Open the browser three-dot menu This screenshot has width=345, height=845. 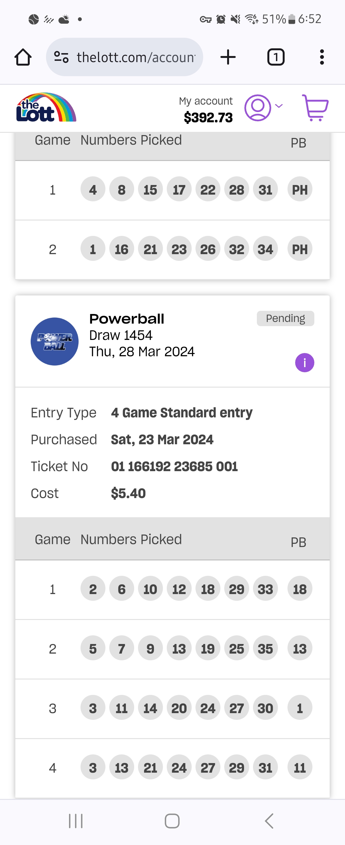click(322, 57)
